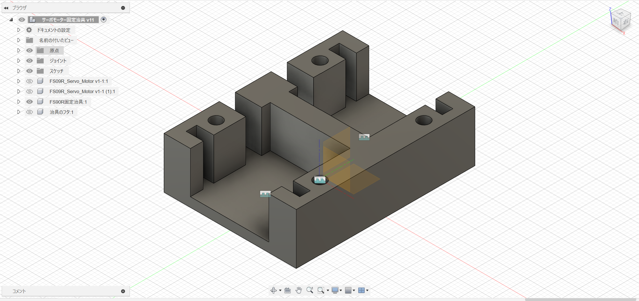639x301 pixels.
Task: Open Display Settings dropdown arrow
Action: [x=341, y=291]
